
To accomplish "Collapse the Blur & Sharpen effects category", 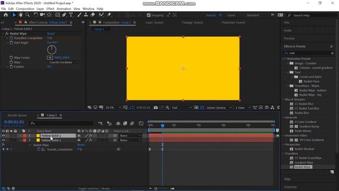I will [x=283, y=99].
